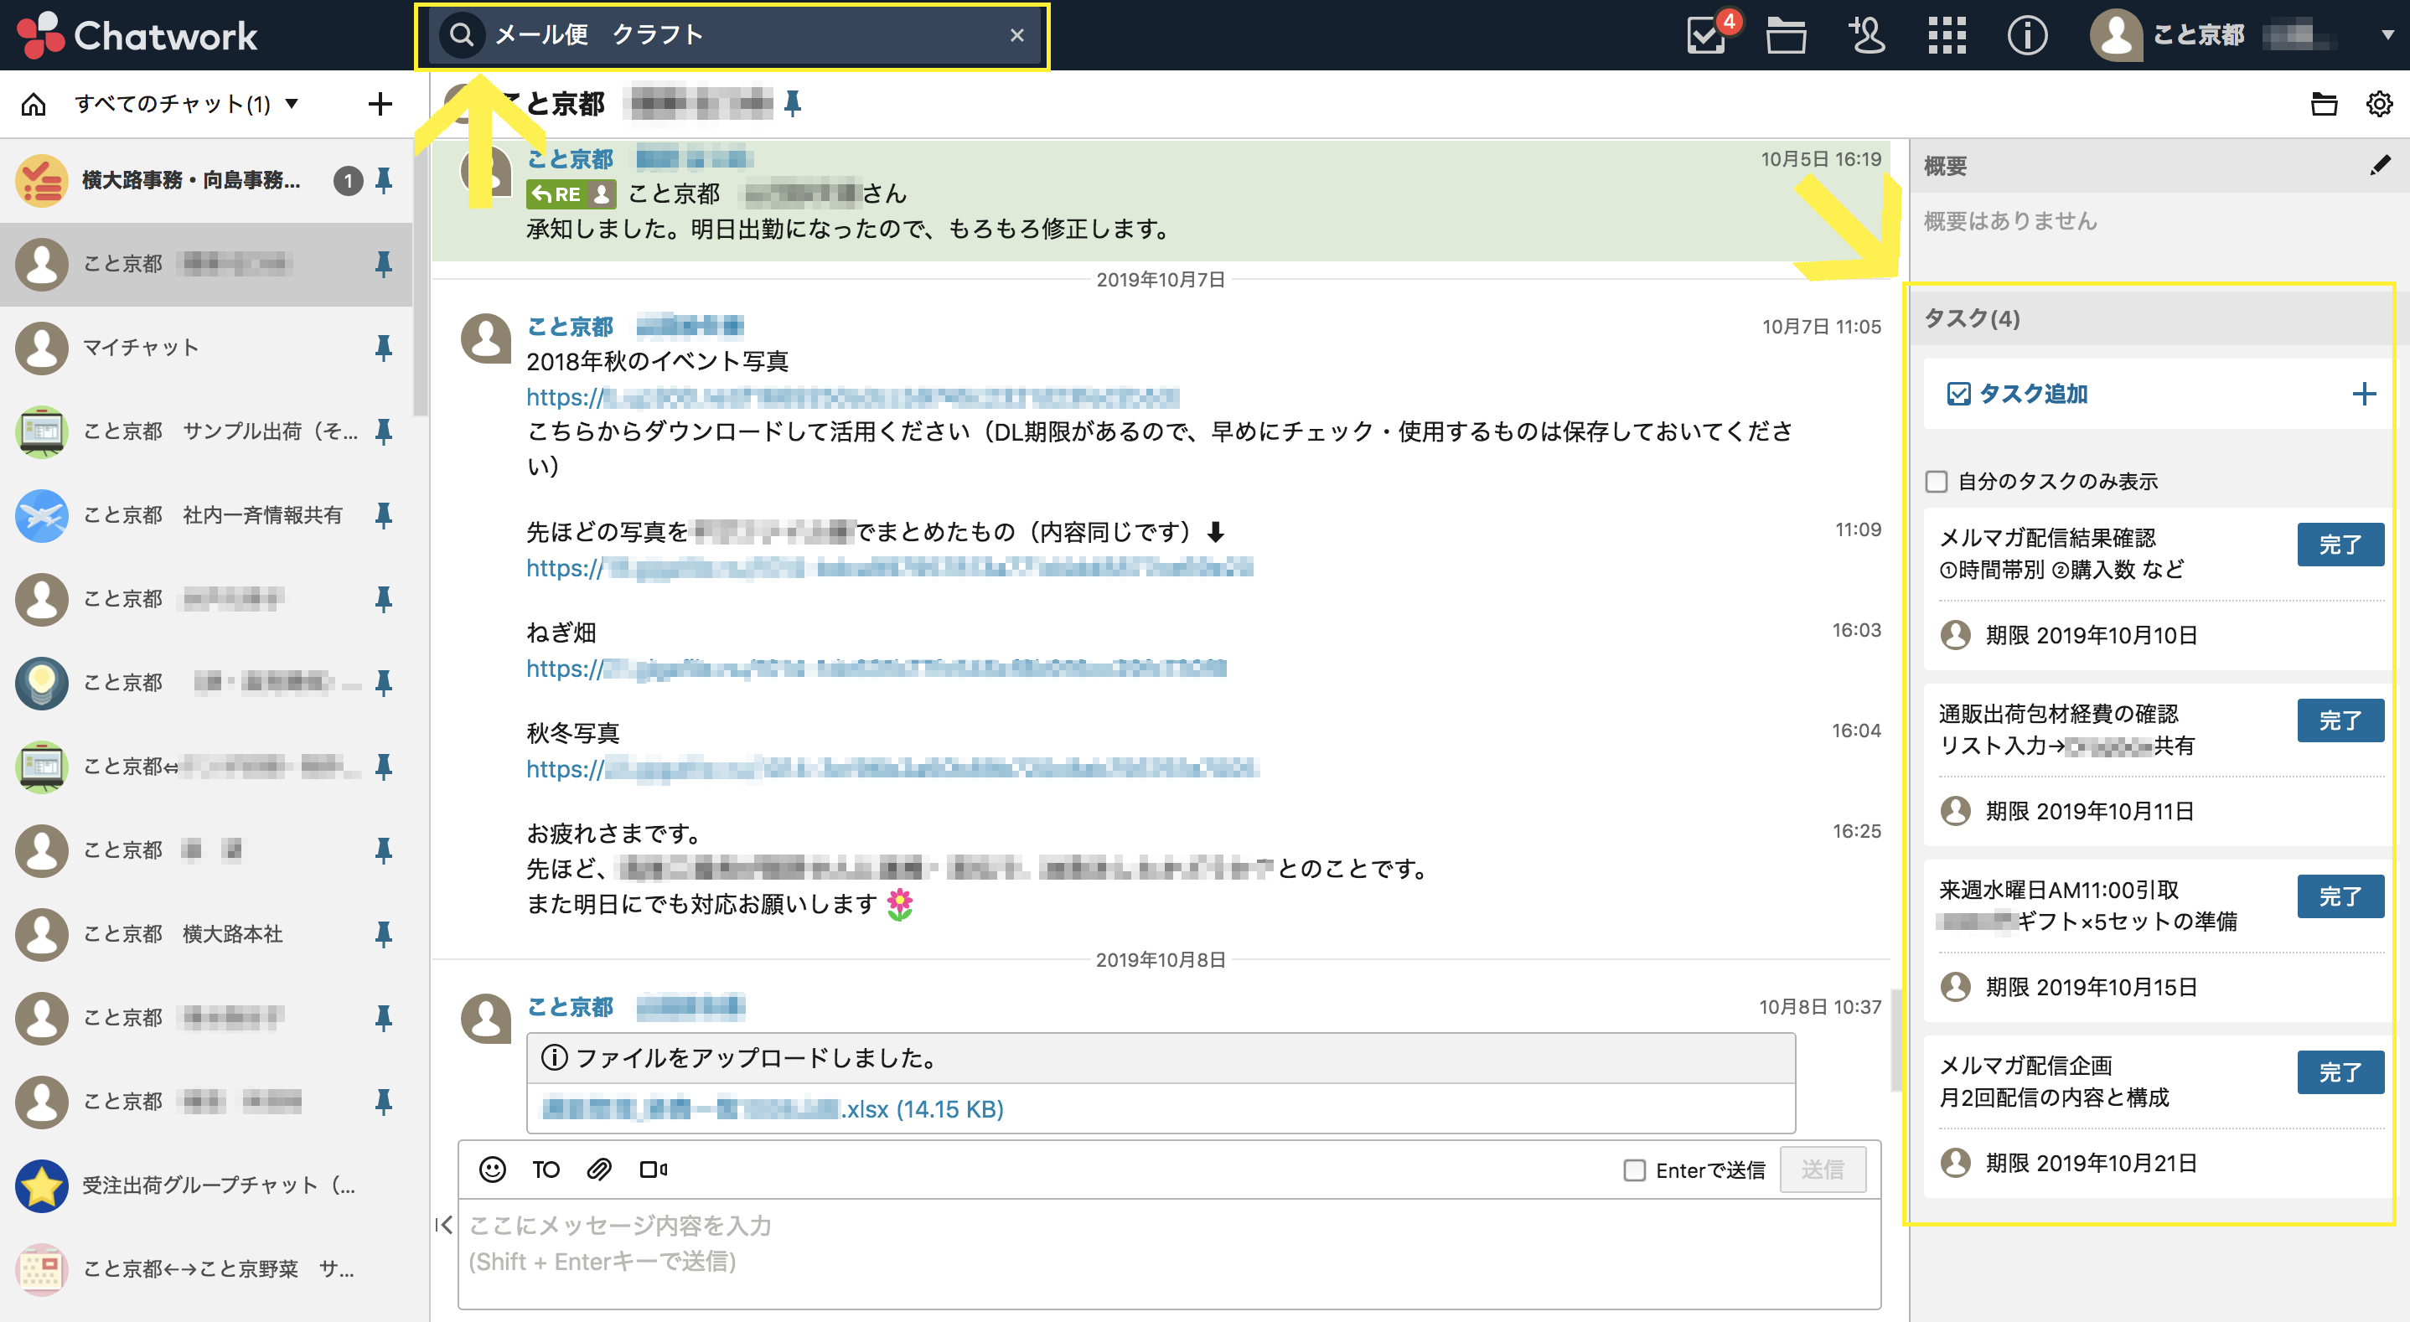
Task: Unpin マイチャット with its pin icon
Action: coord(384,348)
